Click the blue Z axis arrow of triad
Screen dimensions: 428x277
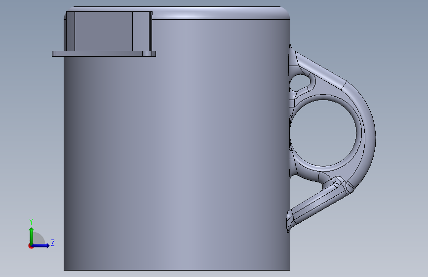pyautogui.click(x=41, y=245)
